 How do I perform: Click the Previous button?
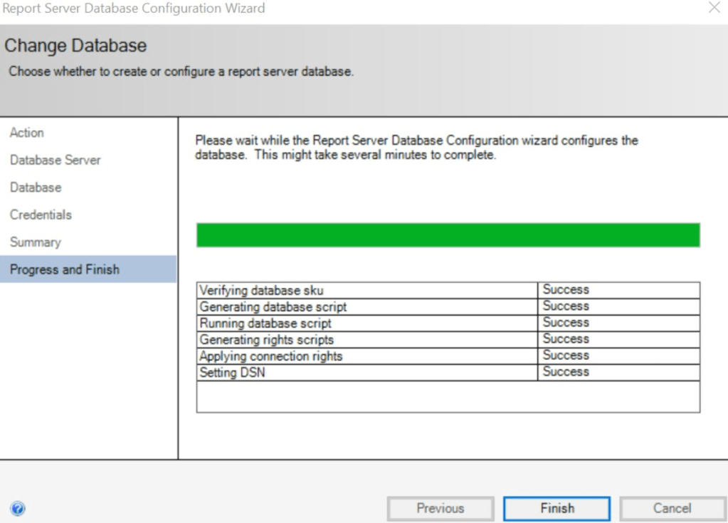(440, 509)
